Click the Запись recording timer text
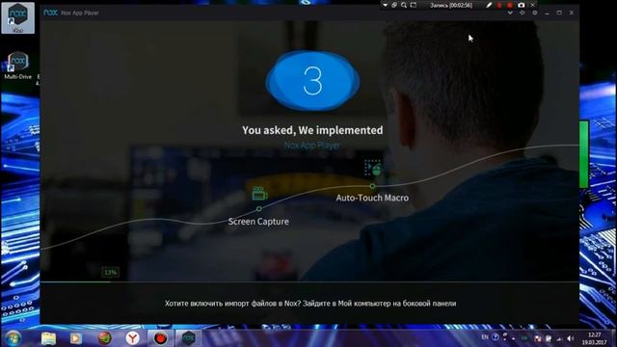This screenshot has width=617, height=347. coord(451,5)
